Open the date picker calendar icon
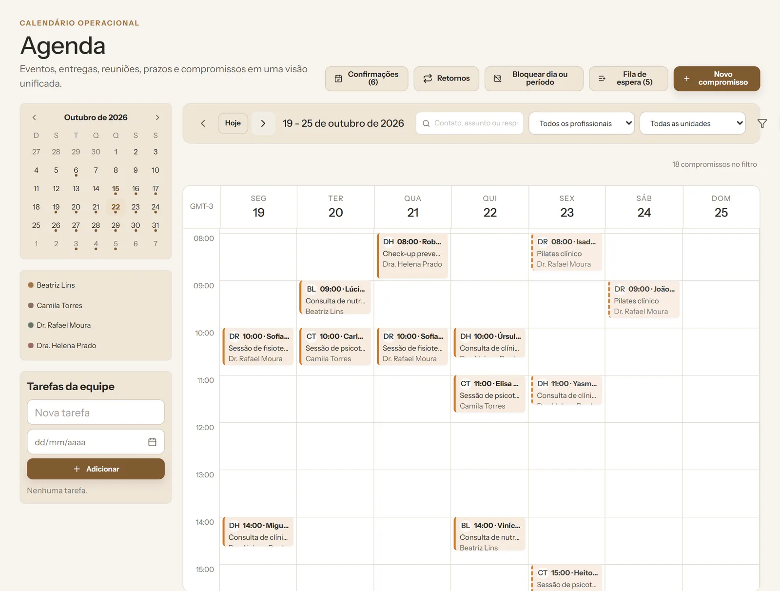 click(152, 442)
